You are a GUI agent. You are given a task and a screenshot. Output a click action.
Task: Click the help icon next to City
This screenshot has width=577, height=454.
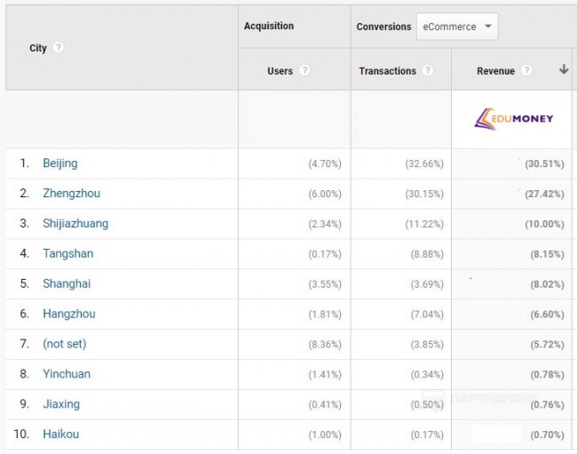click(59, 48)
